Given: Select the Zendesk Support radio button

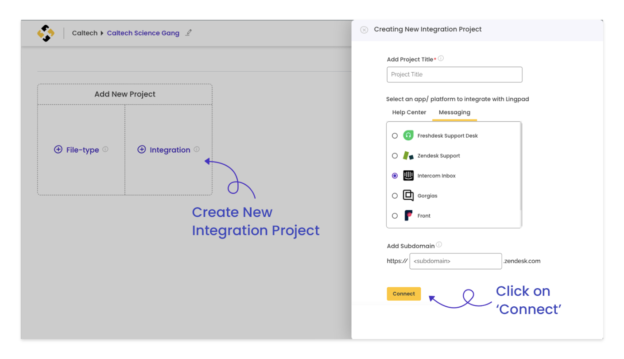Looking at the screenshot, I should tap(395, 155).
